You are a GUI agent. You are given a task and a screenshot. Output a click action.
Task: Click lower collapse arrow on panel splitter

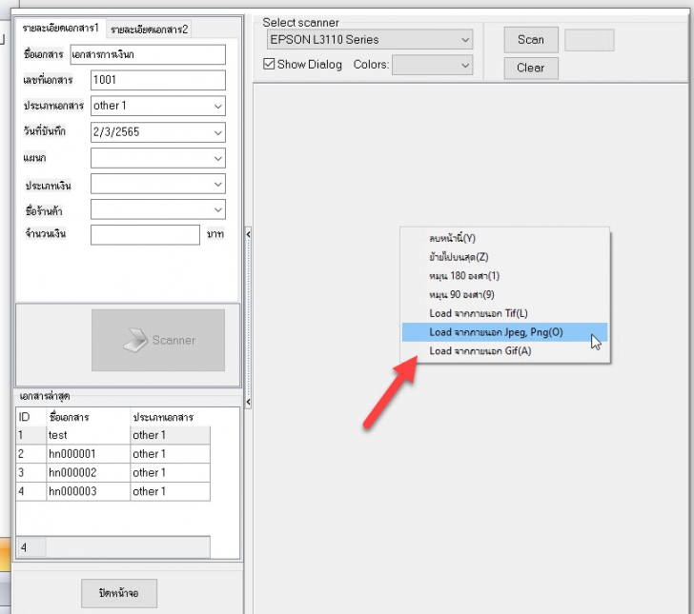pyautogui.click(x=248, y=402)
